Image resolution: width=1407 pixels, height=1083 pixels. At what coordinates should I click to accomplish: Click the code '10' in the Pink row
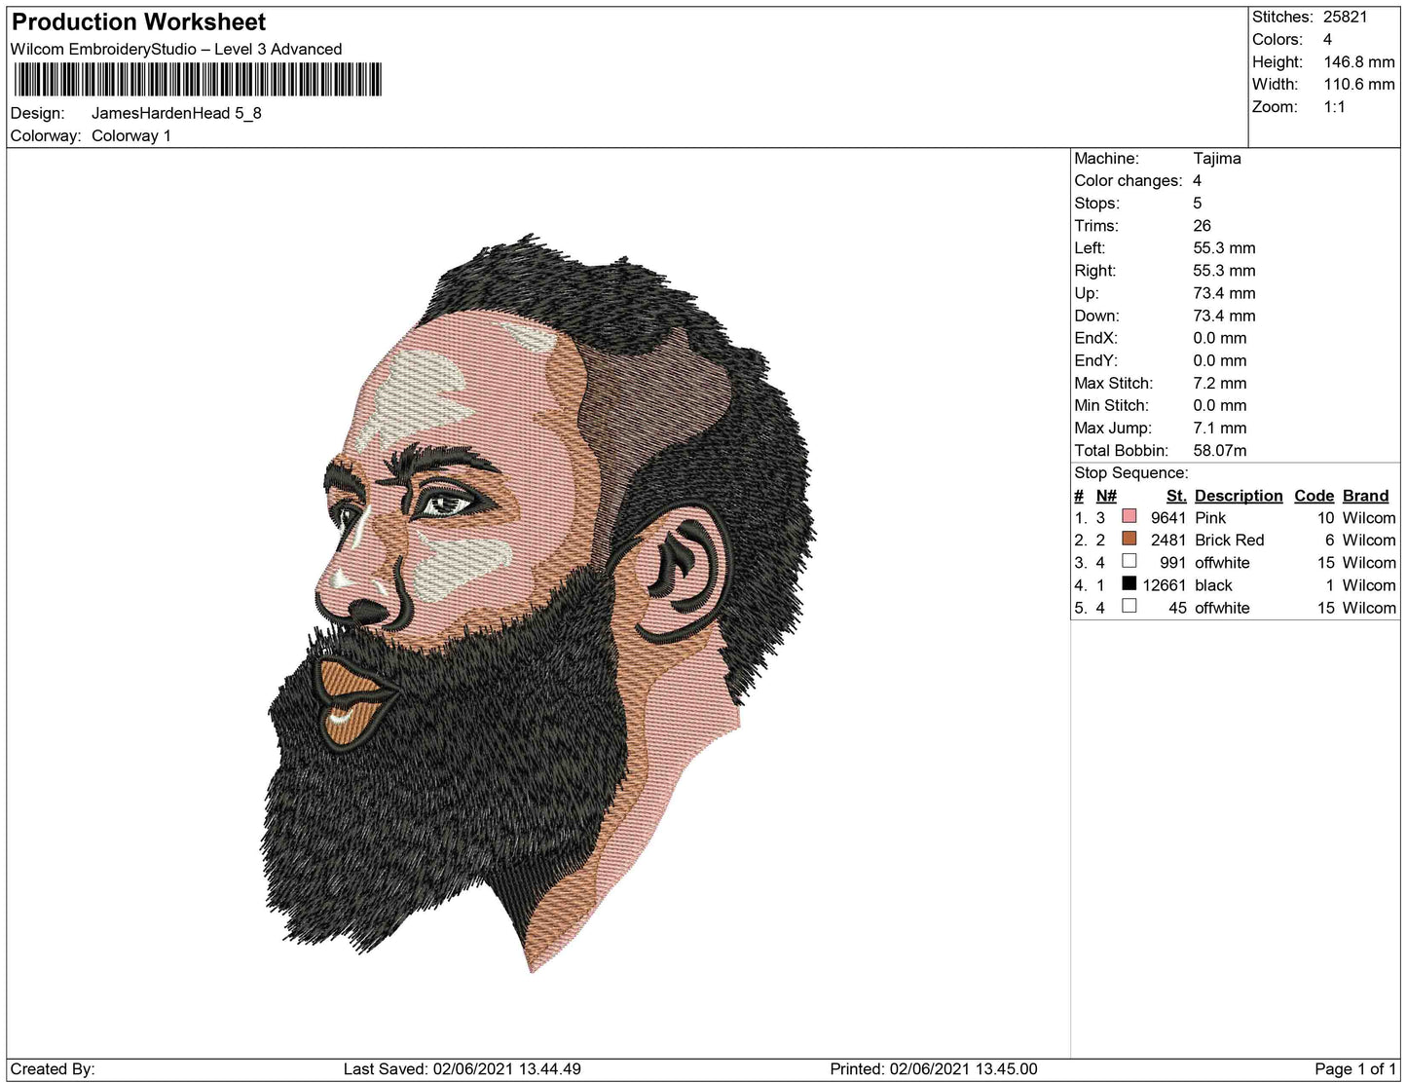tap(1325, 517)
